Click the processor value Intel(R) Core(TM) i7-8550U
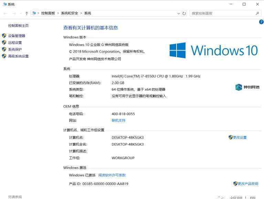The image size is (264, 199). coord(156,76)
